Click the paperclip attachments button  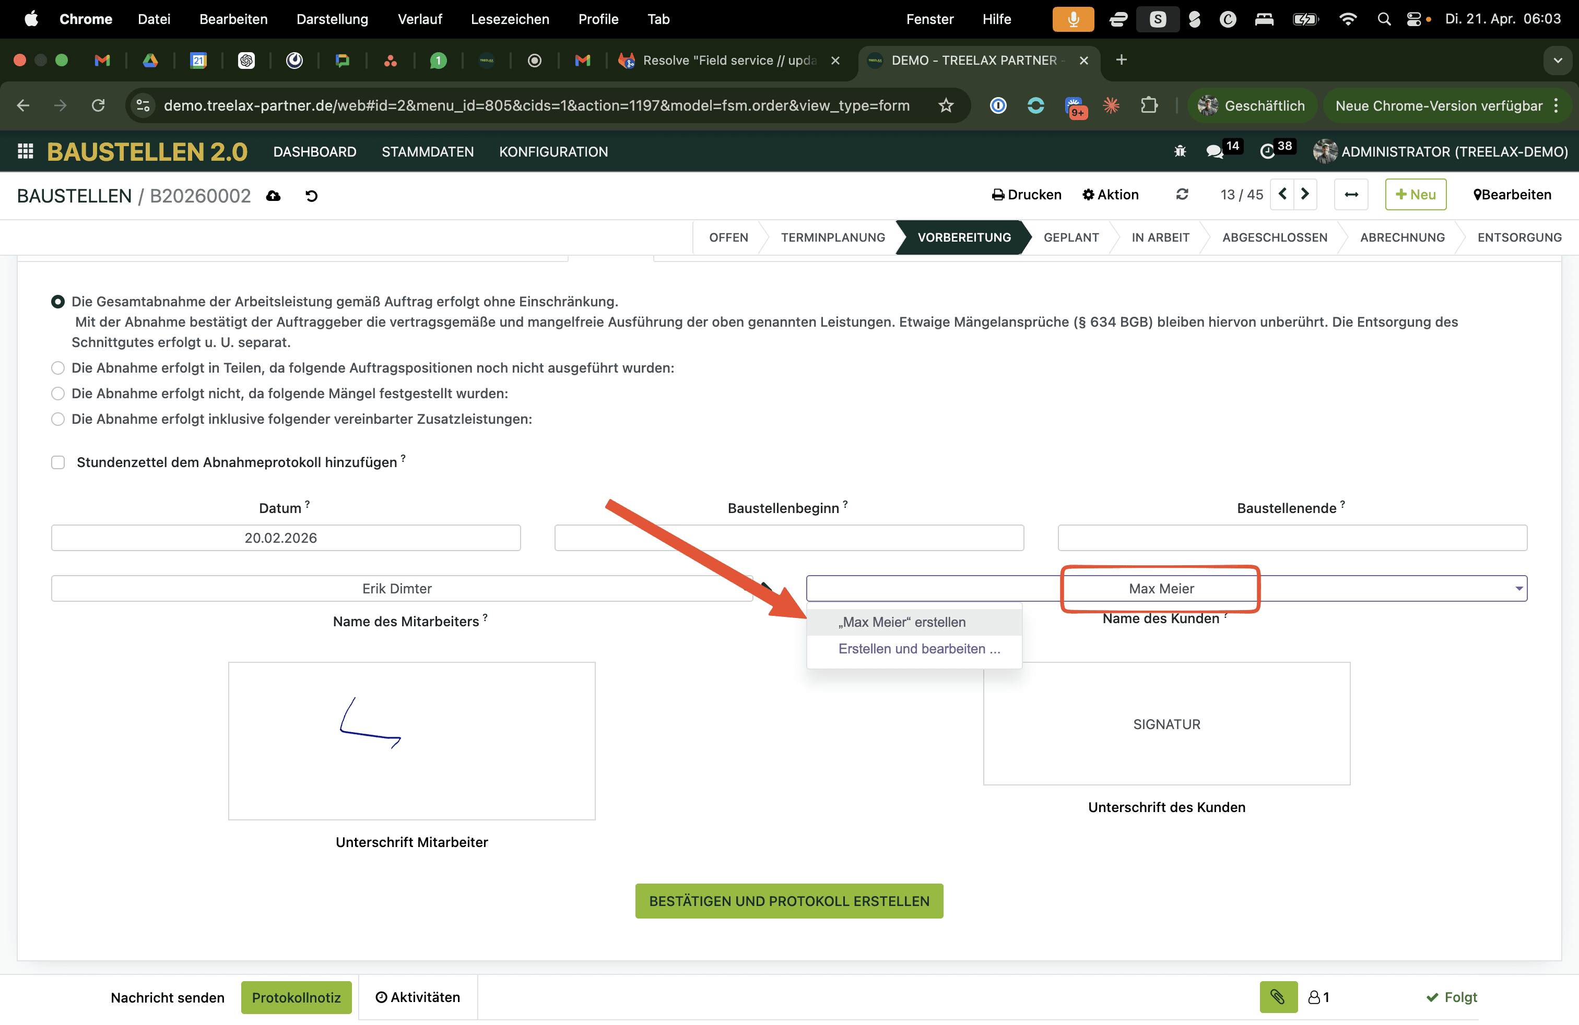pyautogui.click(x=1278, y=996)
